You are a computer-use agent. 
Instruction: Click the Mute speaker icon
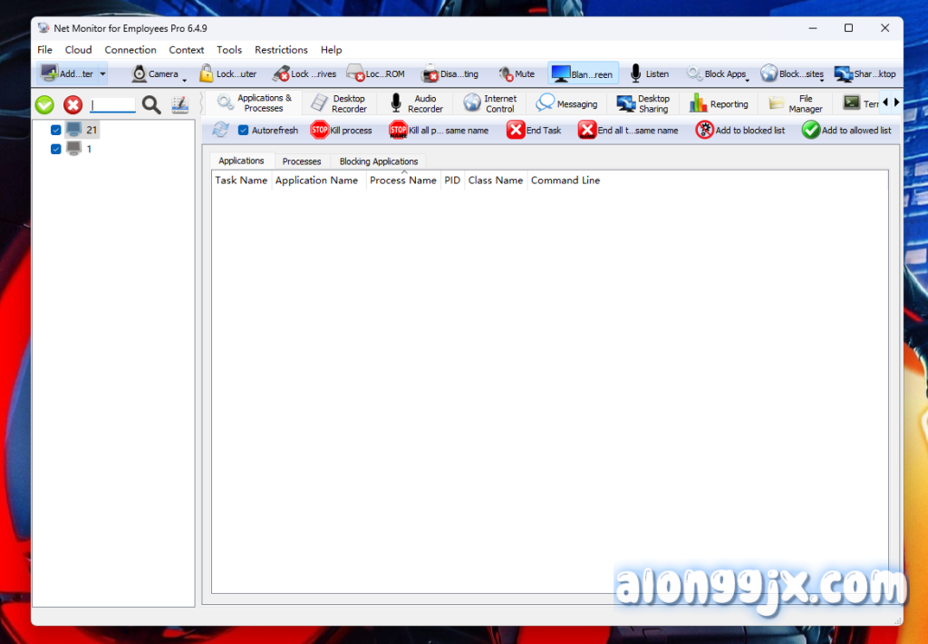click(506, 74)
